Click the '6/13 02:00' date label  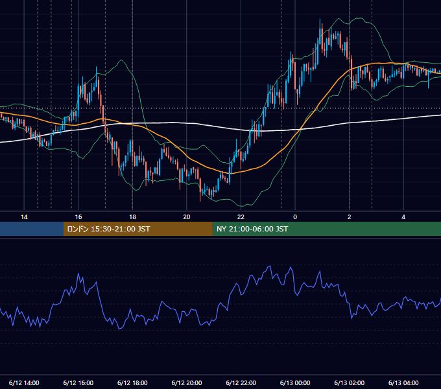350,383
